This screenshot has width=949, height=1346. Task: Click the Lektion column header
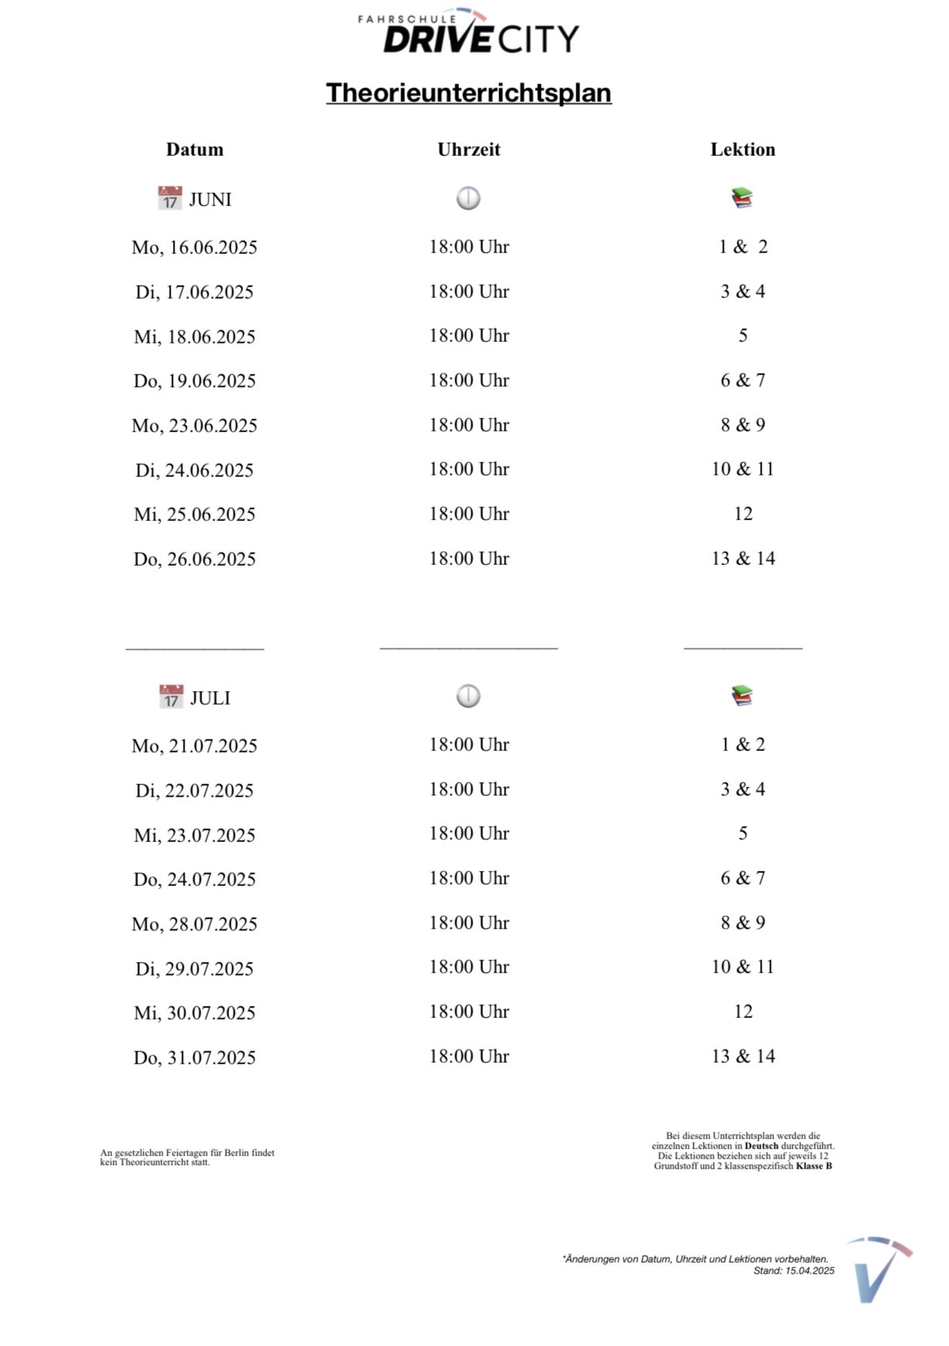point(742,150)
